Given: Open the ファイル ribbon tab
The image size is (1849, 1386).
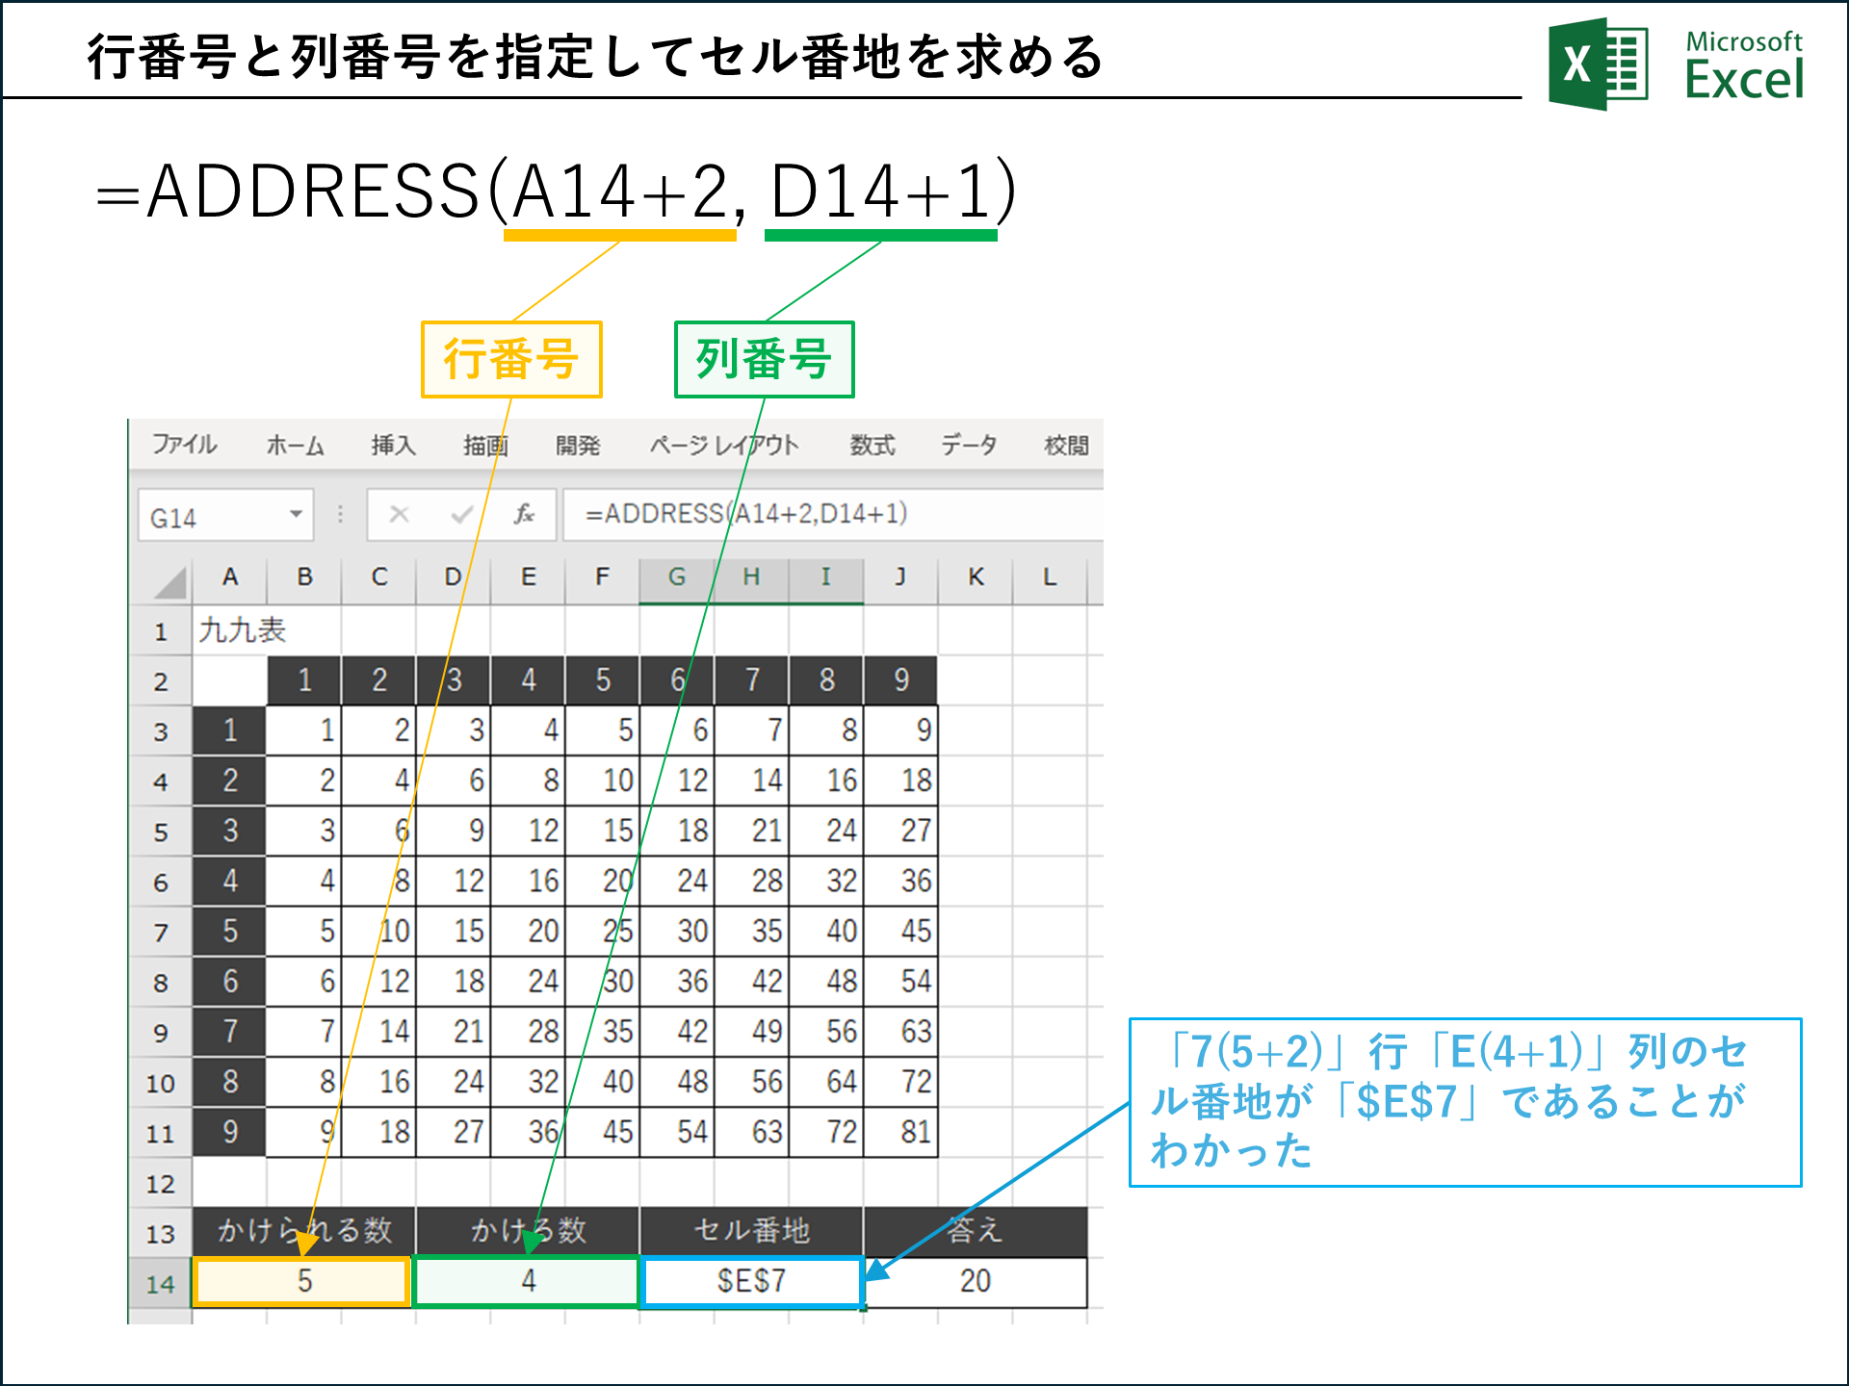Looking at the screenshot, I should (185, 445).
